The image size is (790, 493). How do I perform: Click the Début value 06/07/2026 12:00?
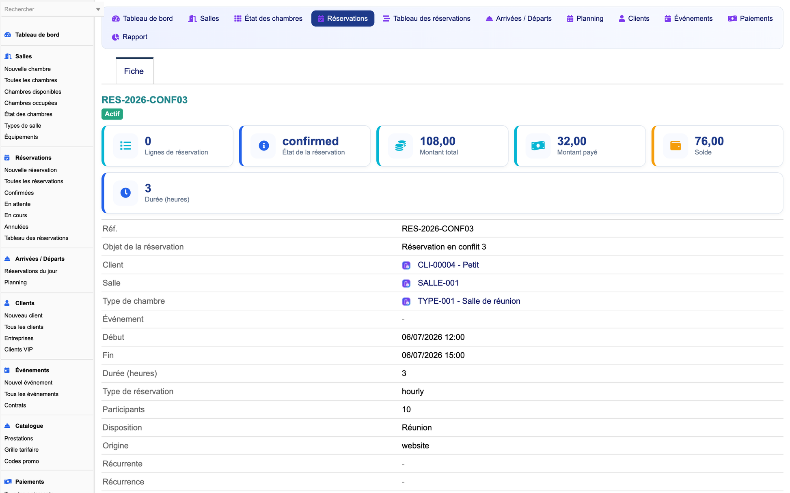pyautogui.click(x=433, y=337)
